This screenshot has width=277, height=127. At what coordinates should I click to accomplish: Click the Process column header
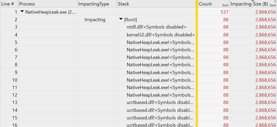pos(27,4)
